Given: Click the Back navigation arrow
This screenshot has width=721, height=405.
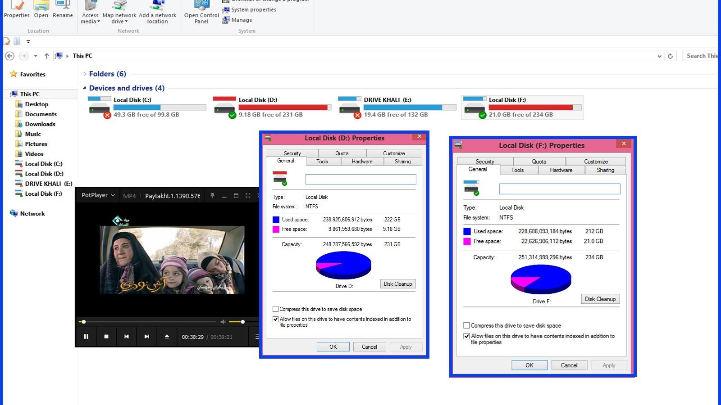Looking at the screenshot, I should 9,56.
